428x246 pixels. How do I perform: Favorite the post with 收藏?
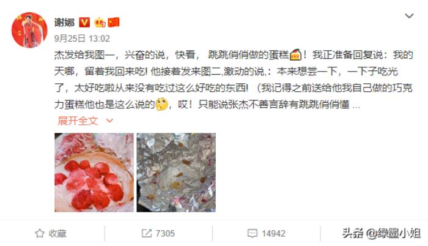(57, 233)
